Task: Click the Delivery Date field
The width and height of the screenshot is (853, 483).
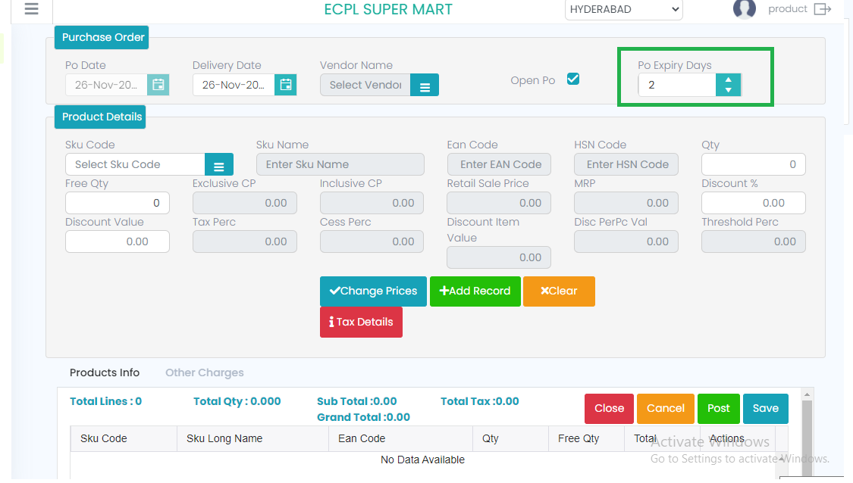Action: (234, 85)
